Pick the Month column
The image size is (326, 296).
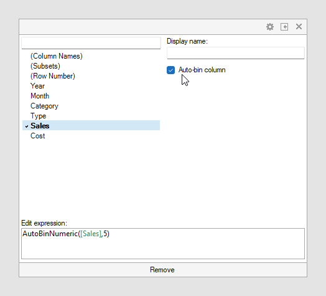pyautogui.click(x=40, y=96)
